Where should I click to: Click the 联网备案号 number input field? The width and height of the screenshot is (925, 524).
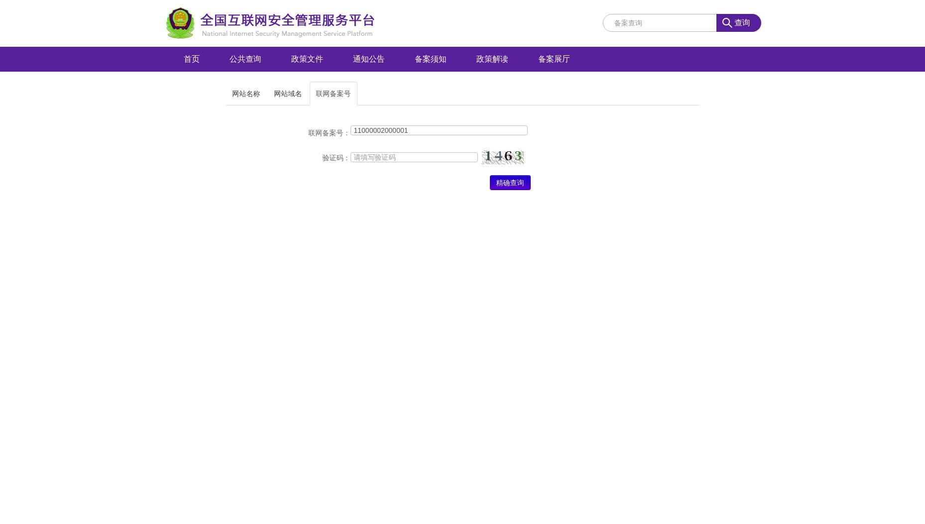point(439,130)
